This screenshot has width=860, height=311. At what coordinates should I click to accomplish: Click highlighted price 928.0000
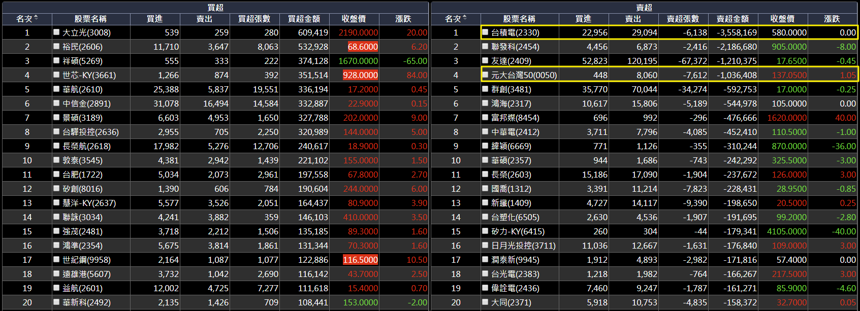[x=360, y=75]
